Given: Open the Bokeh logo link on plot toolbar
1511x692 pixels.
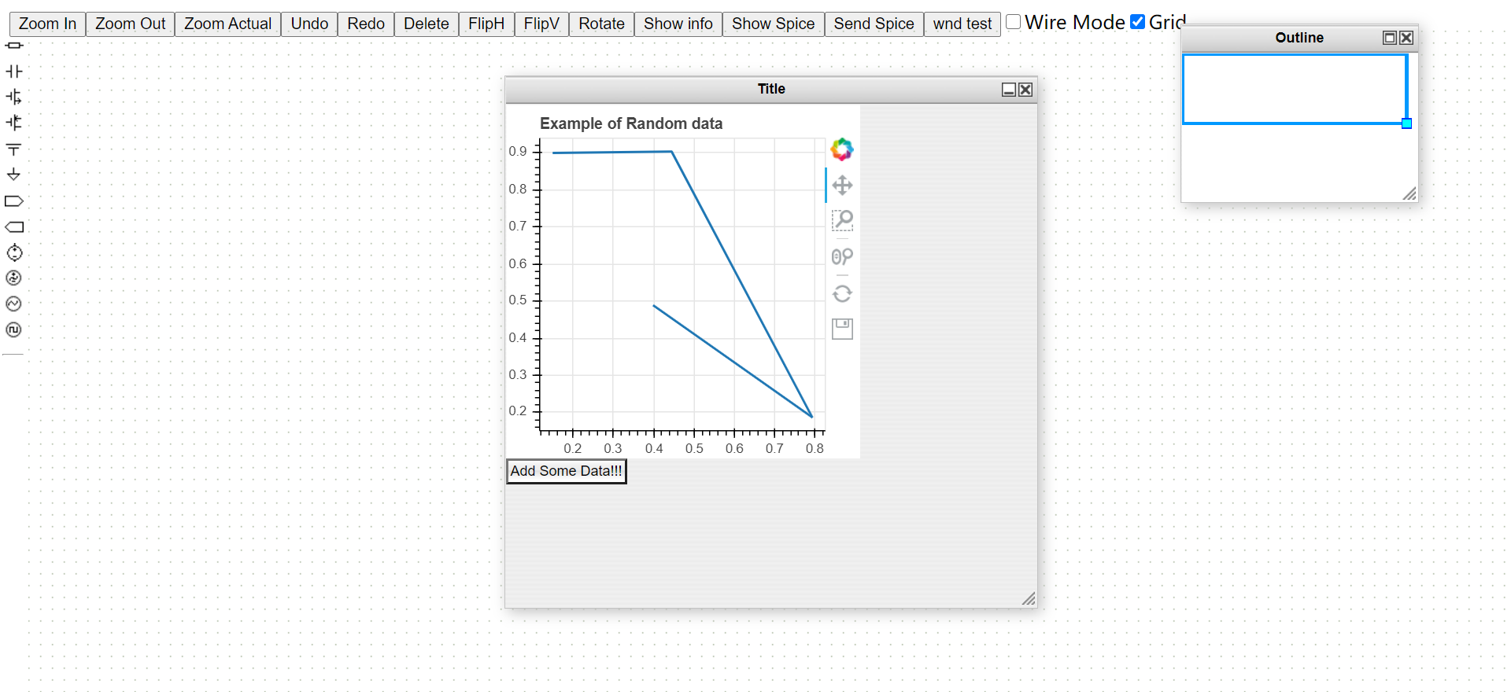Looking at the screenshot, I should [x=842, y=149].
